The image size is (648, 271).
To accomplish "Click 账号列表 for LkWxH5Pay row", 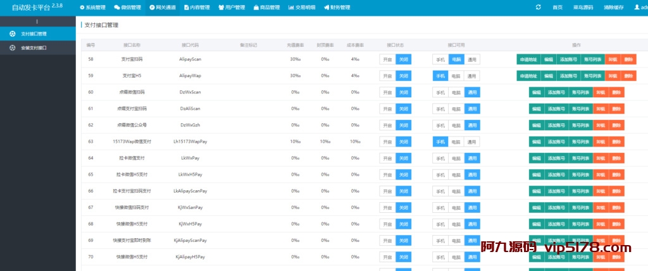I will [x=581, y=175].
